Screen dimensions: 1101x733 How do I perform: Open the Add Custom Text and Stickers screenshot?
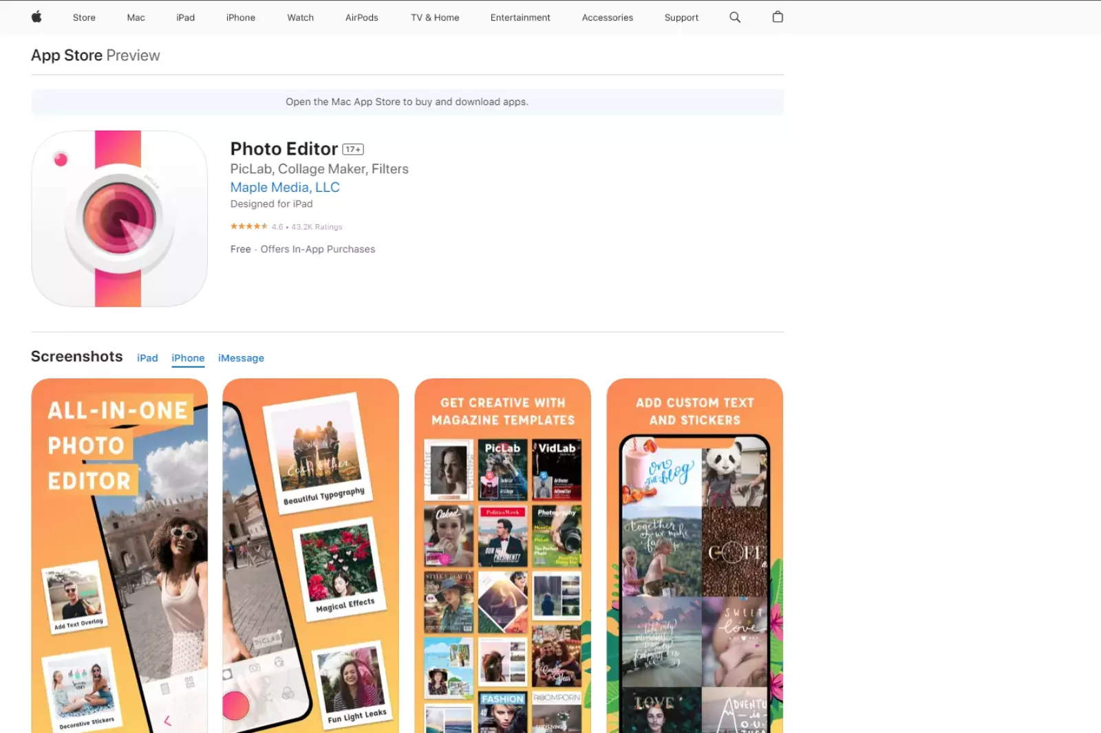(x=695, y=556)
